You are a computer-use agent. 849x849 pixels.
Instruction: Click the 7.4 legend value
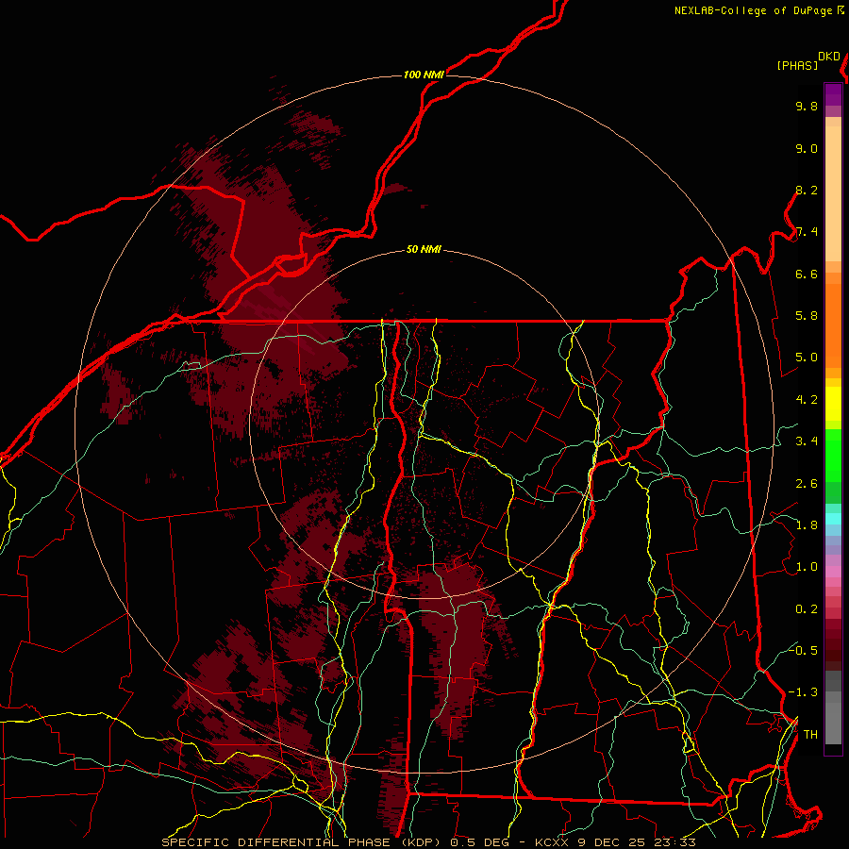point(807,232)
